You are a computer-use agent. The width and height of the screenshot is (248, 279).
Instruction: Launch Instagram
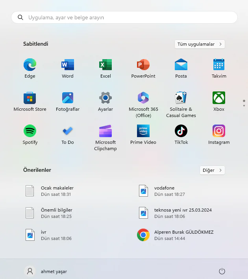point(219,134)
